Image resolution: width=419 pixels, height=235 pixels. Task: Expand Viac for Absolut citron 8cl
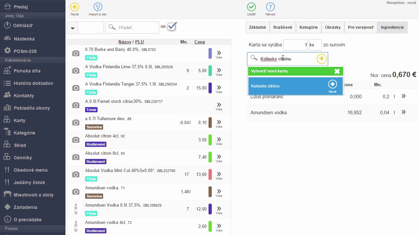click(219, 158)
